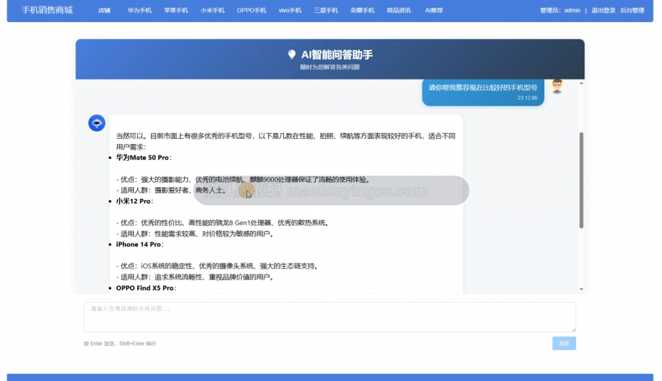This screenshot has height=381, width=662.
Task: Click the line 优点：iOS系统的稳定性
Action: click(217, 266)
